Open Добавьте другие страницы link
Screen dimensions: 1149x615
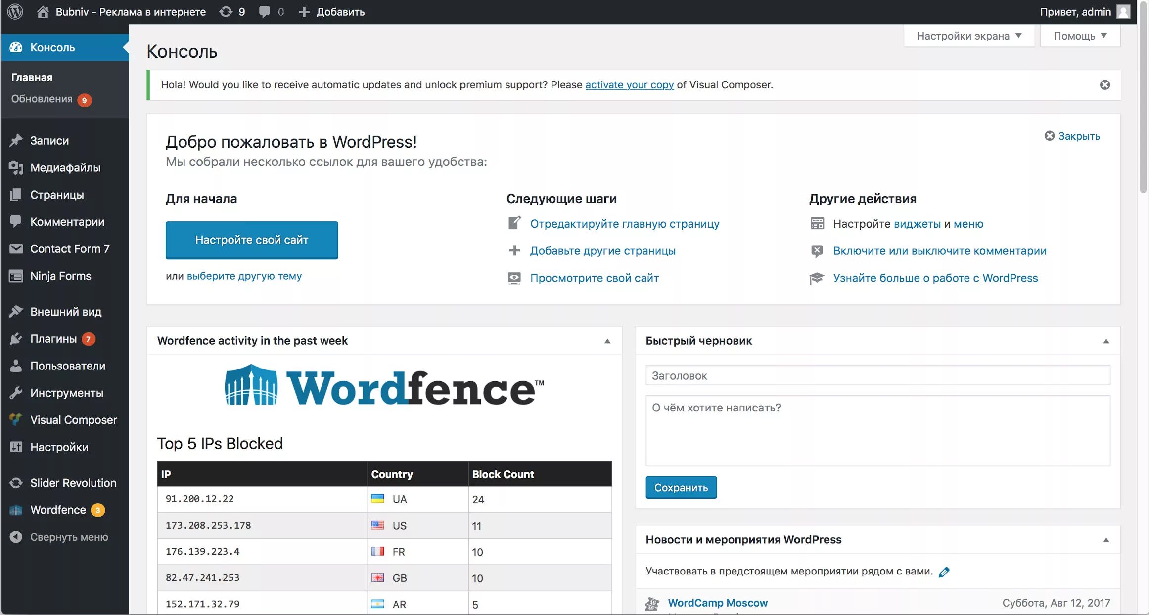pos(602,251)
